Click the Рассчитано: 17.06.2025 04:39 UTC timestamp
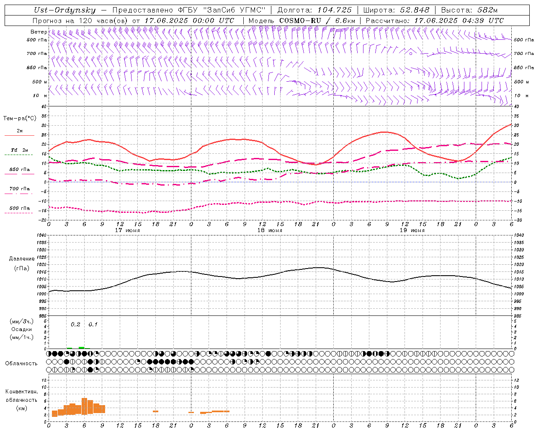Screen dimensions: 536x429 click(435, 21)
